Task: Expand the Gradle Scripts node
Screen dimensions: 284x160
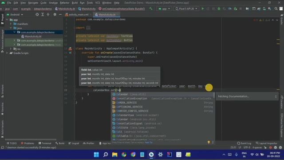Action: 7,53
